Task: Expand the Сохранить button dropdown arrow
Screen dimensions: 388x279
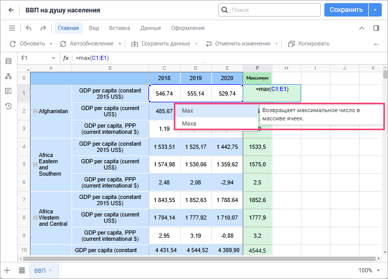Action: pos(376,10)
